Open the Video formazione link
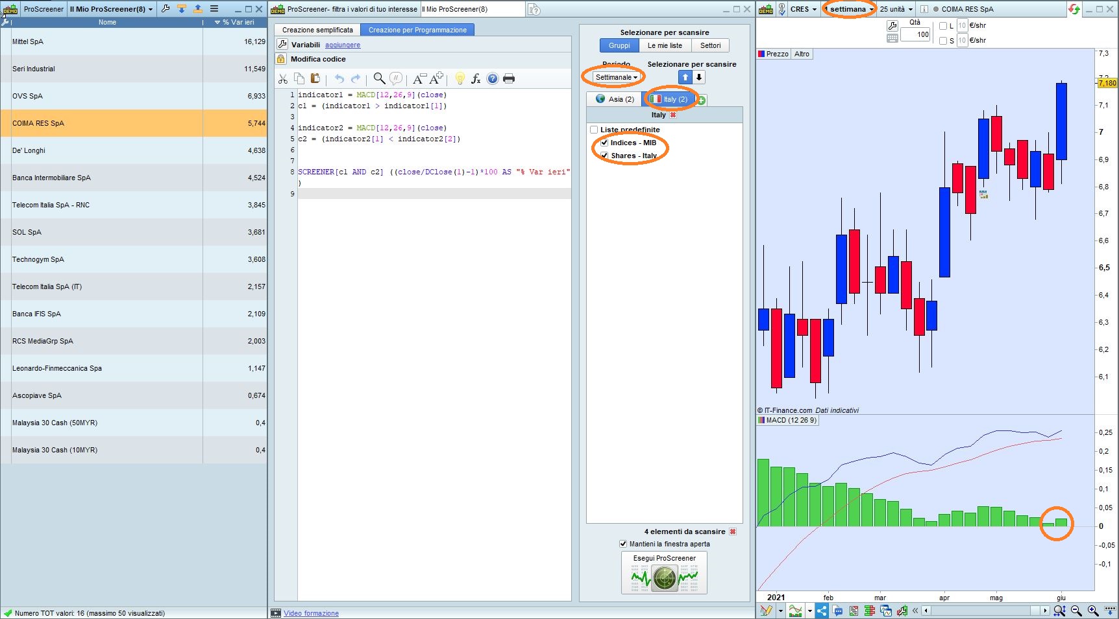 [x=311, y=613]
